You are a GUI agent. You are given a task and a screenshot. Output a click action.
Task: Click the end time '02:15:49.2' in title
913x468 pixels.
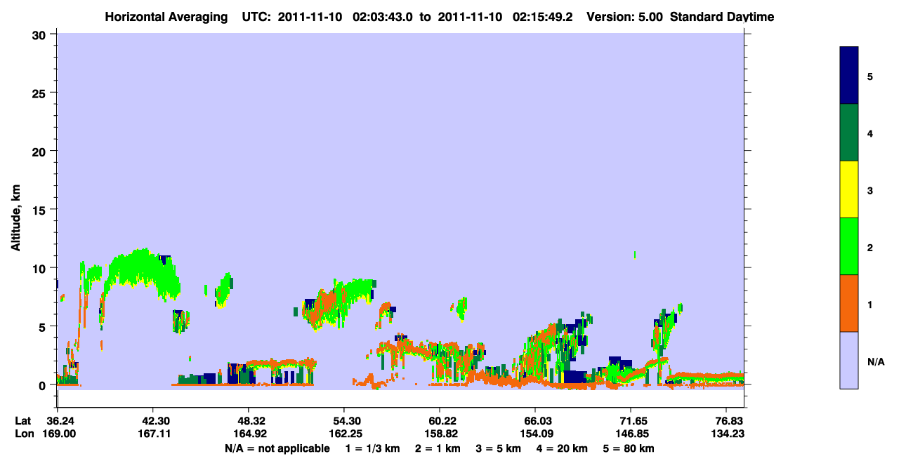(544, 17)
